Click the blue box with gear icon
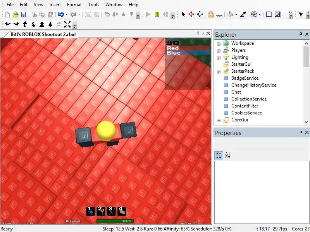The image size is (310, 232). click(277, 14)
